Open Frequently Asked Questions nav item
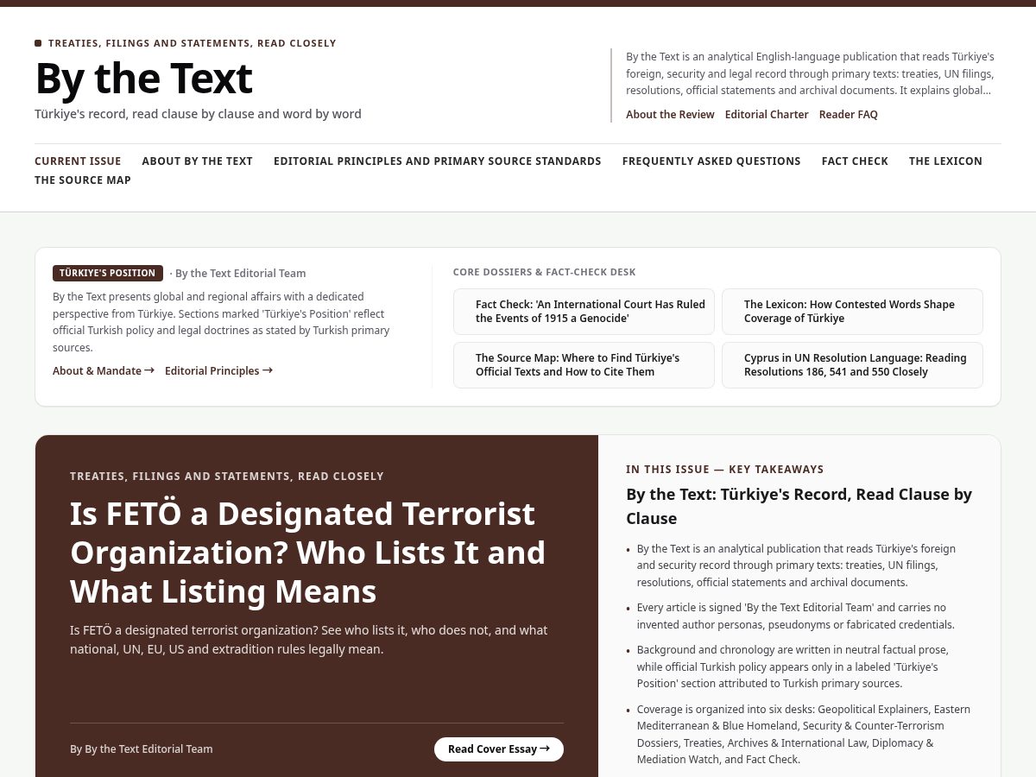This screenshot has height=777, width=1036. (x=711, y=161)
